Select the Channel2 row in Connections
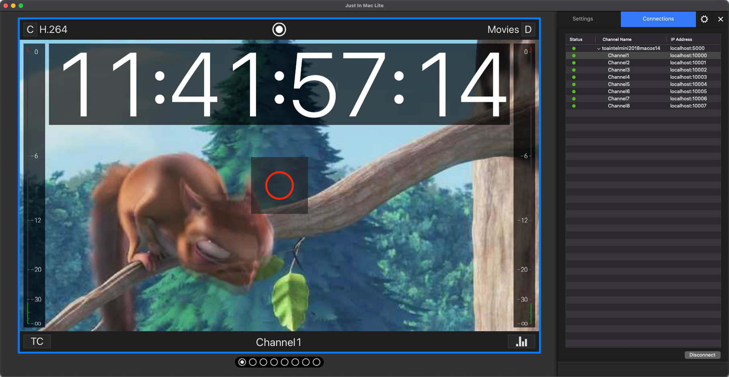 [x=643, y=63]
